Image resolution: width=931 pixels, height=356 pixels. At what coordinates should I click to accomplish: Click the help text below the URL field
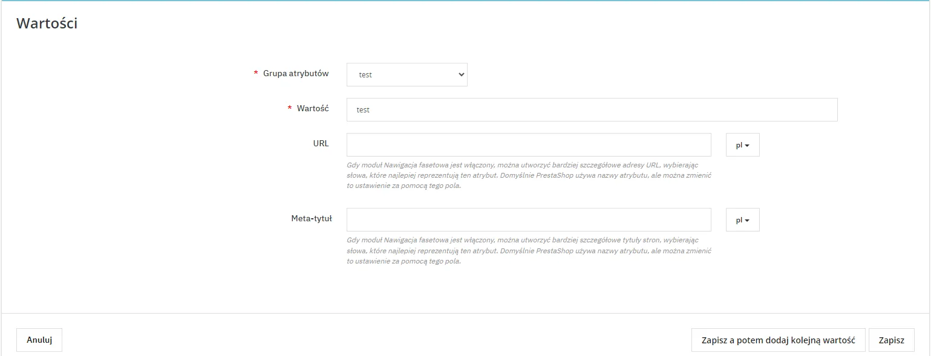pyautogui.click(x=528, y=175)
